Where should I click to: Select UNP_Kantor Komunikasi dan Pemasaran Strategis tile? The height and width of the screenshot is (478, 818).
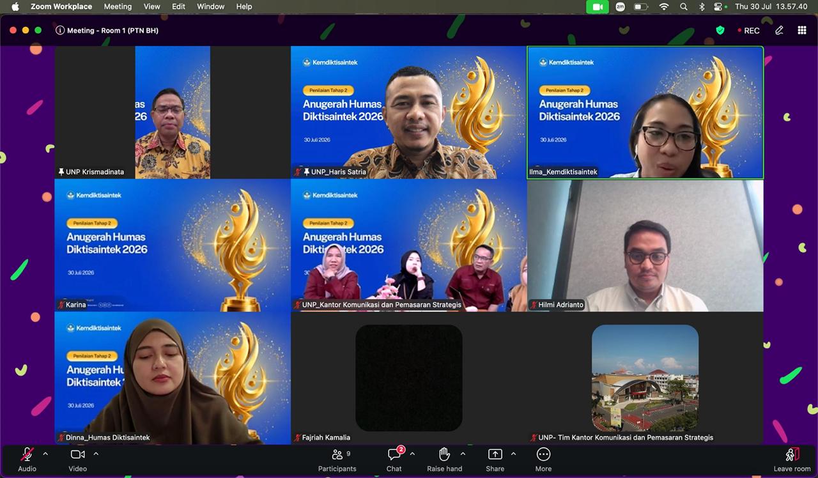[408, 245]
